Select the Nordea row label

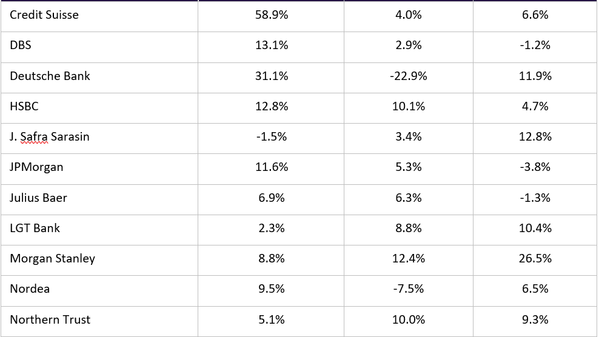[30, 289]
